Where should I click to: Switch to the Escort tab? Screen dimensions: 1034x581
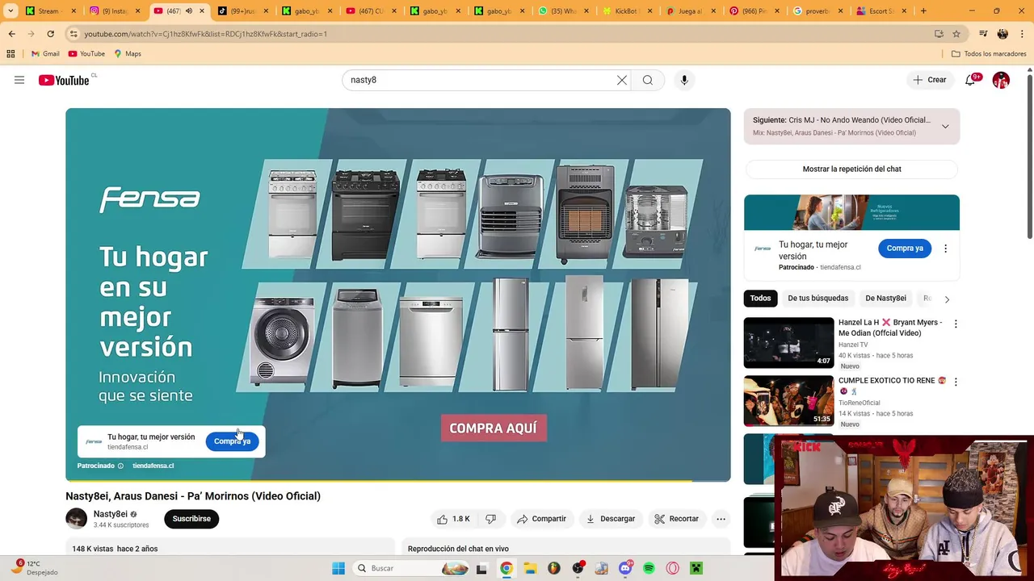(881, 11)
